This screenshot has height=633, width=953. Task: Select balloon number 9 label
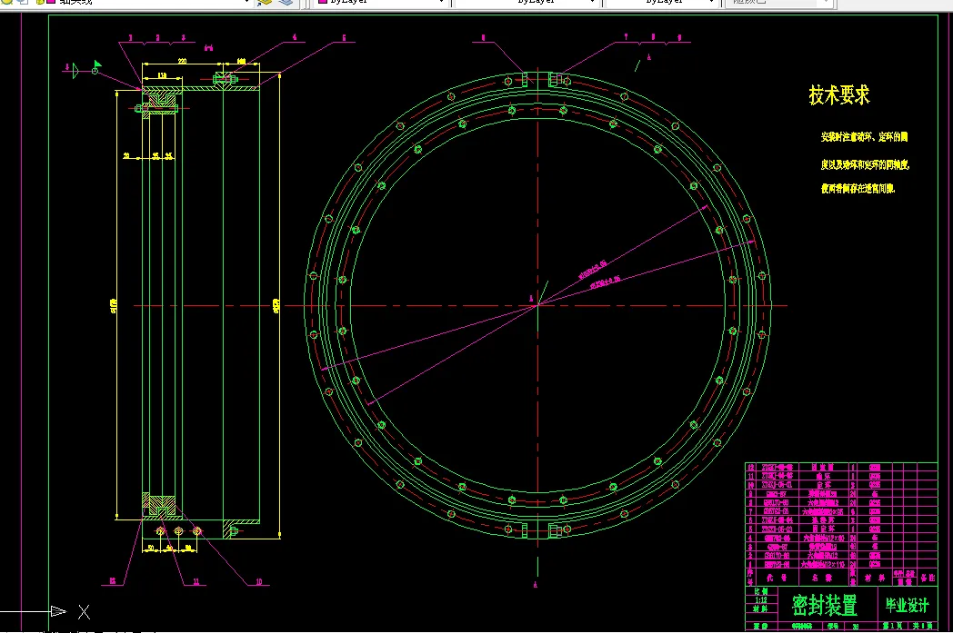pyautogui.click(x=679, y=37)
